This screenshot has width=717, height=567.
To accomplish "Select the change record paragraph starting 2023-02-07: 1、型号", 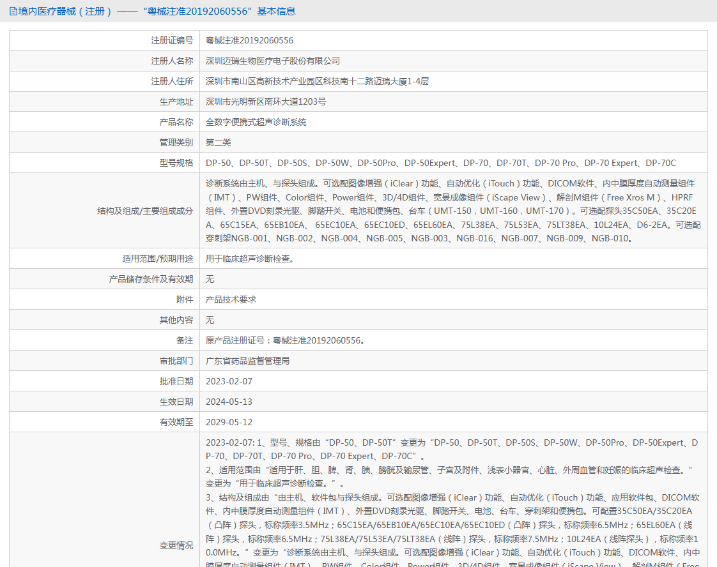I will point(452,503).
